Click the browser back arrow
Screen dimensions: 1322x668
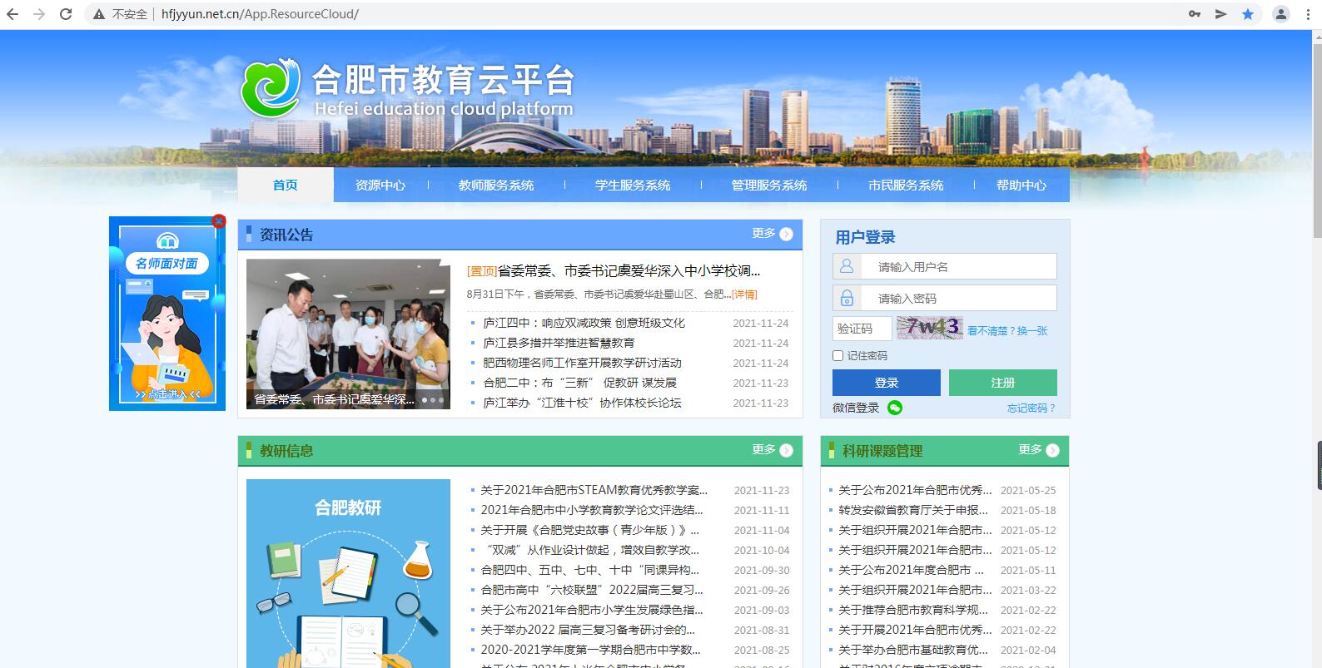[x=12, y=14]
